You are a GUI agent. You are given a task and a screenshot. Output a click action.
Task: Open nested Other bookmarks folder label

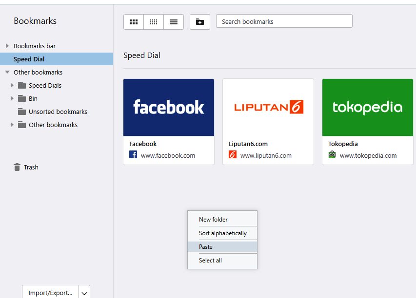[53, 125]
